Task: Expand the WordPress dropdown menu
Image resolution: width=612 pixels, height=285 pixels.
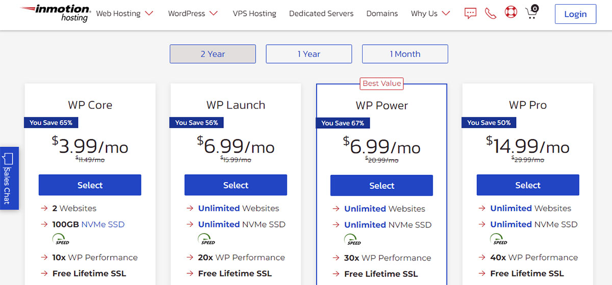Action: pos(193,14)
